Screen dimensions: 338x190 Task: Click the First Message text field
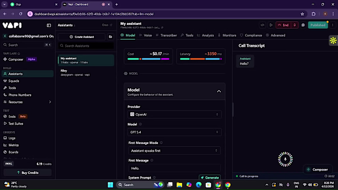(174, 168)
